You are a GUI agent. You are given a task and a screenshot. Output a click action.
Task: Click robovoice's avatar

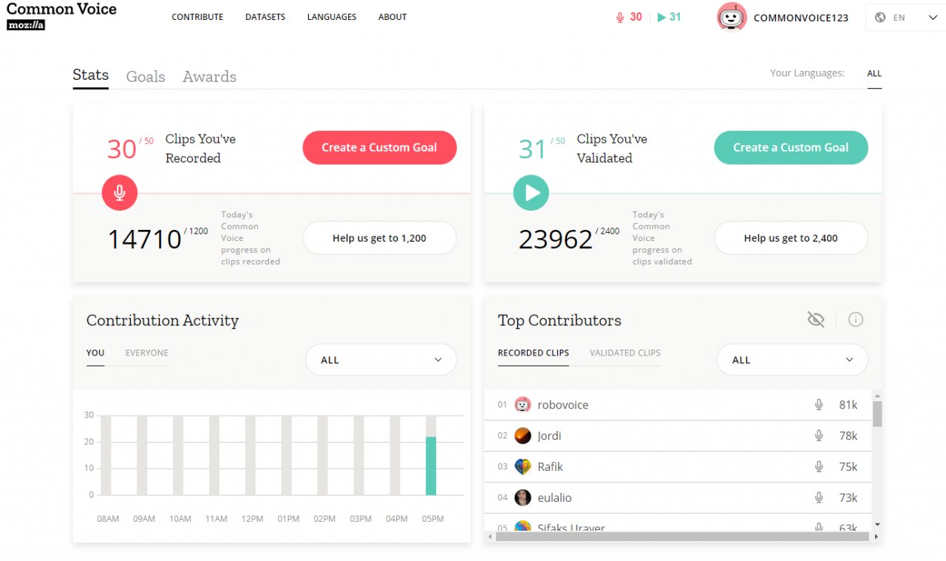[x=523, y=404]
